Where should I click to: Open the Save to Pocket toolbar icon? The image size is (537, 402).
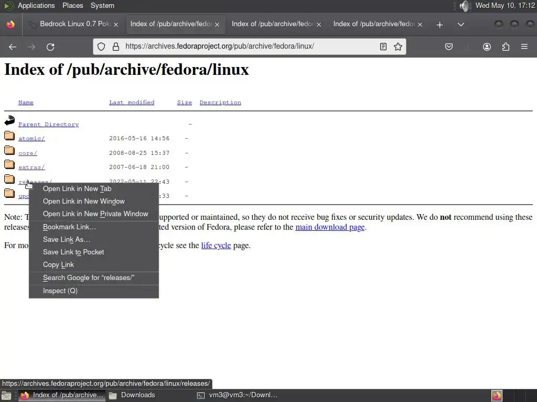(x=449, y=47)
